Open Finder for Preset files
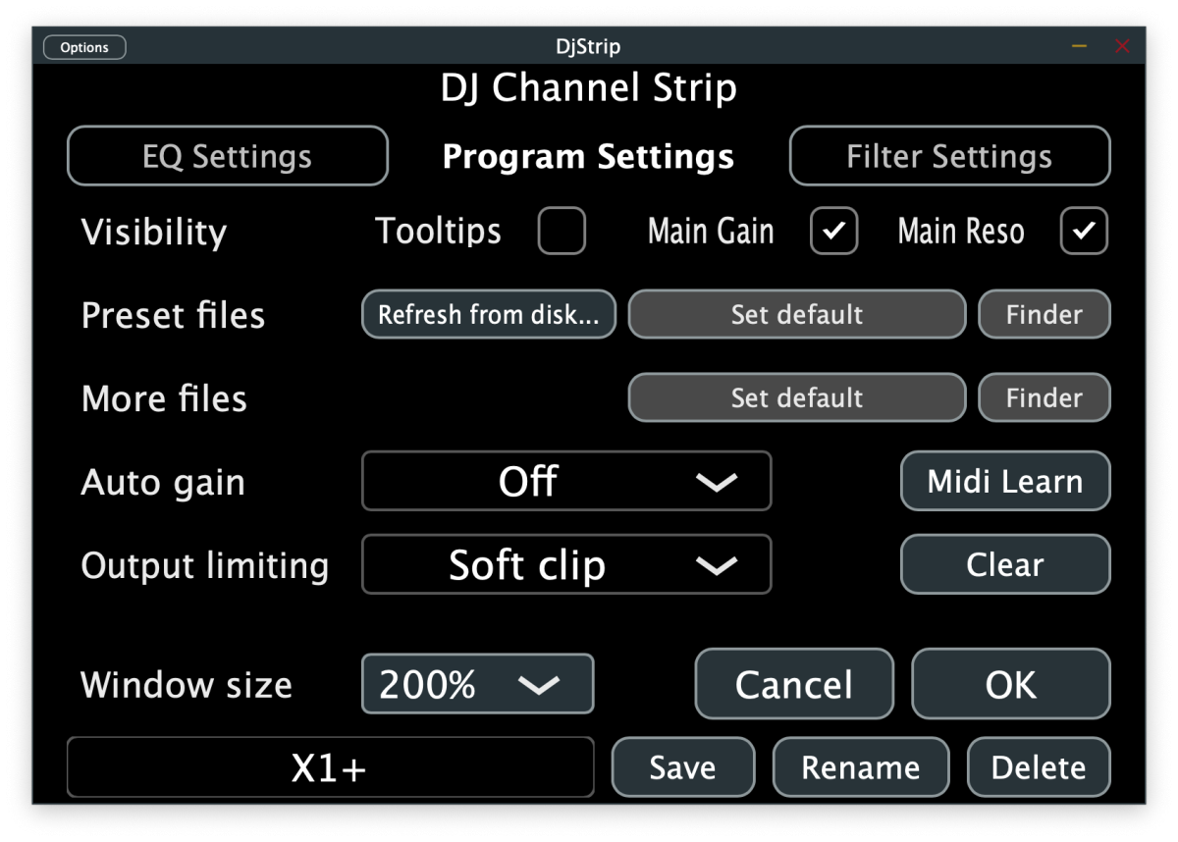The image size is (1178, 842). tap(1044, 315)
